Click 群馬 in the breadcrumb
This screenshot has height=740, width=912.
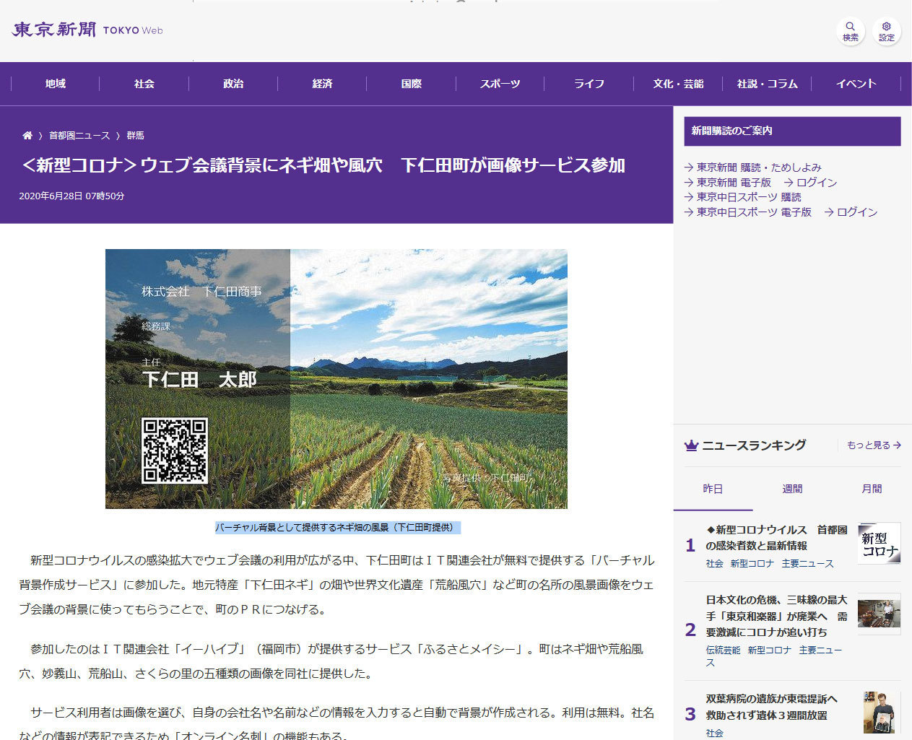(135, 135)
